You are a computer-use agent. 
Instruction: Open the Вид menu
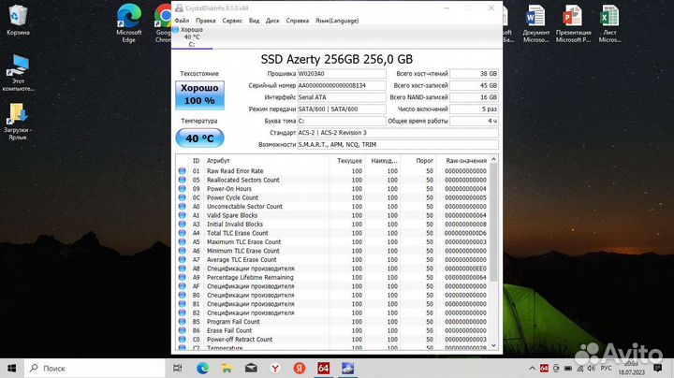tap(254, 21)
